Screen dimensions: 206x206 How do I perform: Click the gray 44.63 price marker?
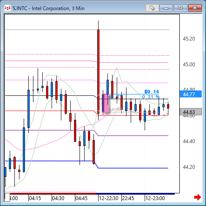tap(191, 112)
